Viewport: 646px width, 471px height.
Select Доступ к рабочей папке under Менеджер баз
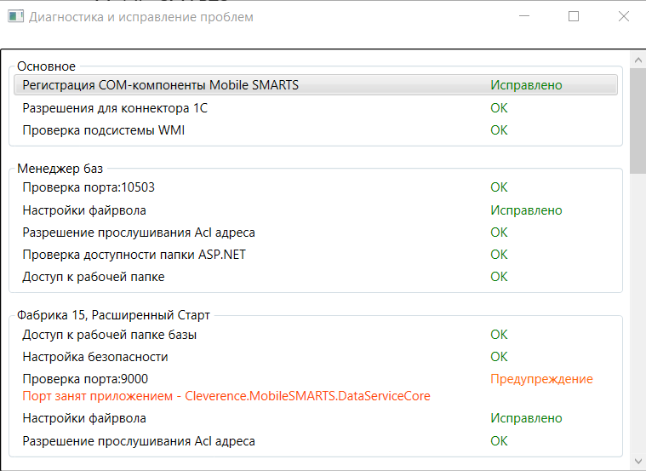[x=316, y=277]
